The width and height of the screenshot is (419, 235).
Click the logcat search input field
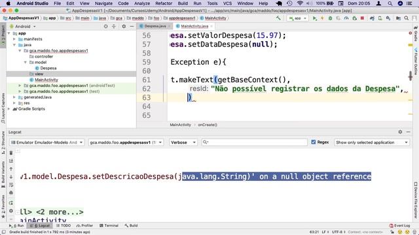[255, 142]
